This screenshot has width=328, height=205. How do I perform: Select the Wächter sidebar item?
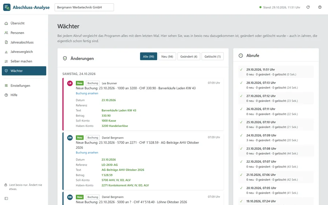(24, 71)
